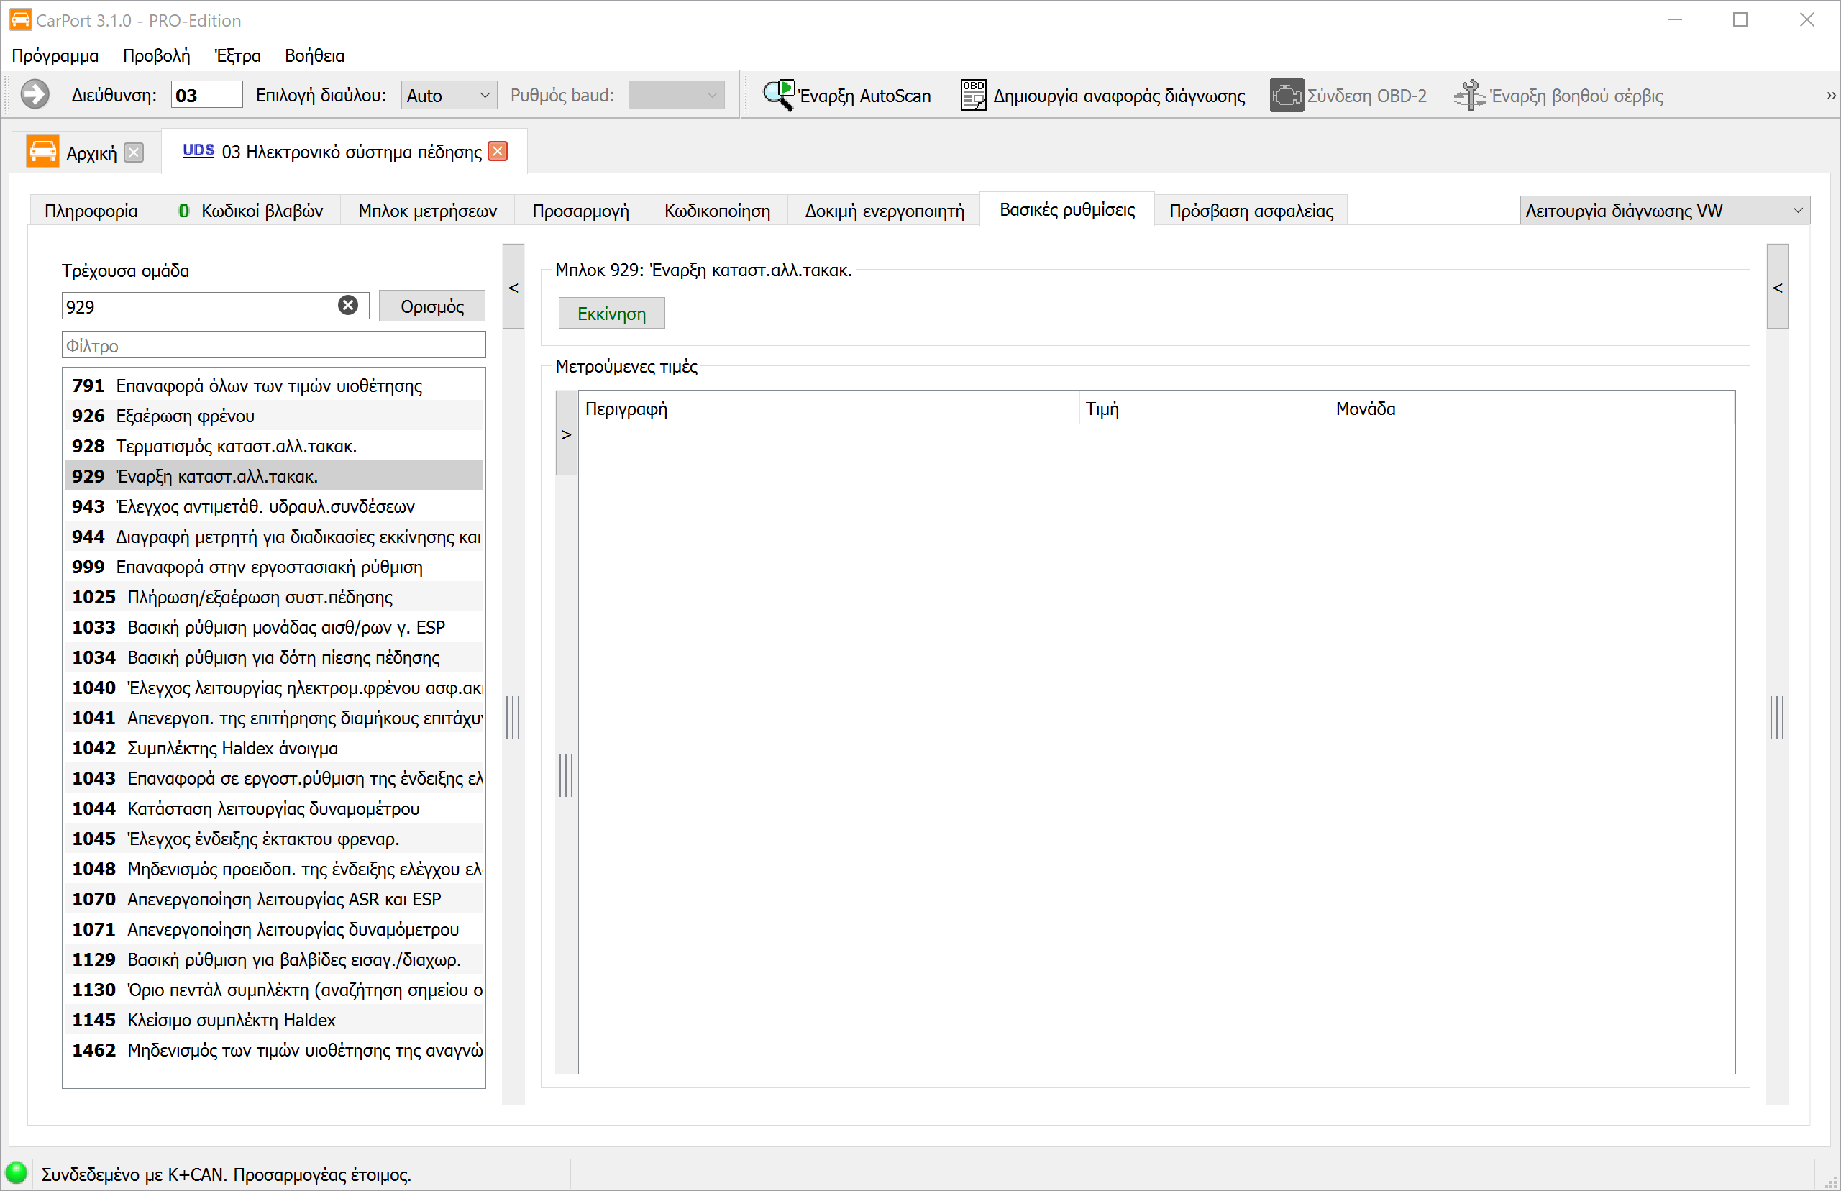This screenshot has height=1191, width=1841.
Task: Show hidden toolbar items via overflow chevron
Action: click(1830, 95)
